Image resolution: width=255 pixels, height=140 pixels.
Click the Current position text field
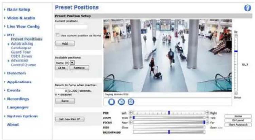[71, 27]
